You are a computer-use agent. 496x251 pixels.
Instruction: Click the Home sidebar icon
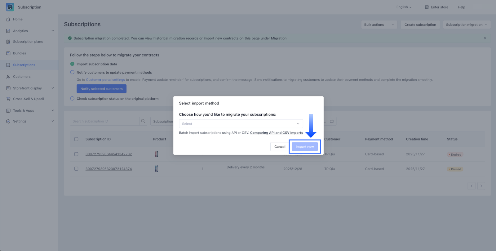click(x=8, y=19)
